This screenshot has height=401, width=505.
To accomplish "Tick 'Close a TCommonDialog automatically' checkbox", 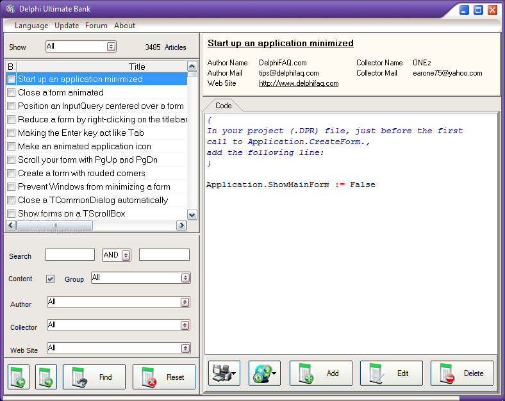I will [12, 200].
